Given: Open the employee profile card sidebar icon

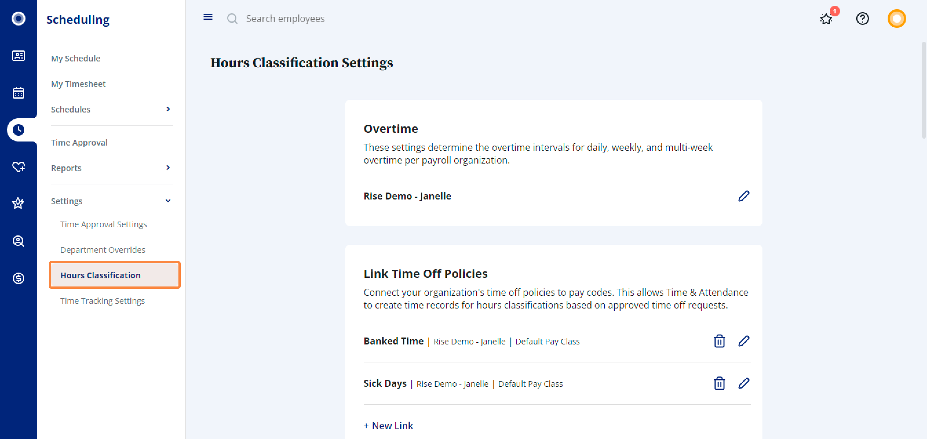Looking at the screenshot, I should click(18, 55).
